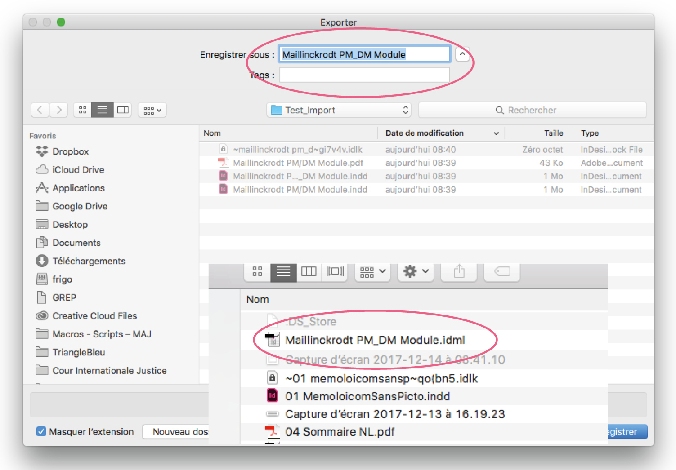Image resolution: width=676 pixels, height=470 pixels.
Task: Open the item grouping dropdown in Exporter
Action: pos(152,110)
